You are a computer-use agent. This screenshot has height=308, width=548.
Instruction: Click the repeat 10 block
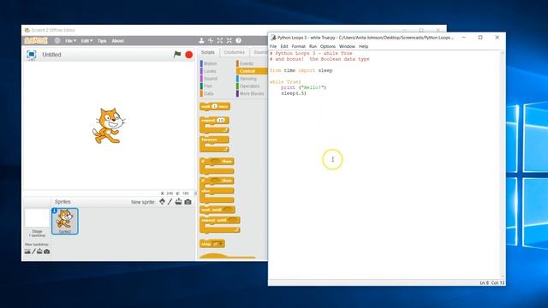click(x=214, y=125)
